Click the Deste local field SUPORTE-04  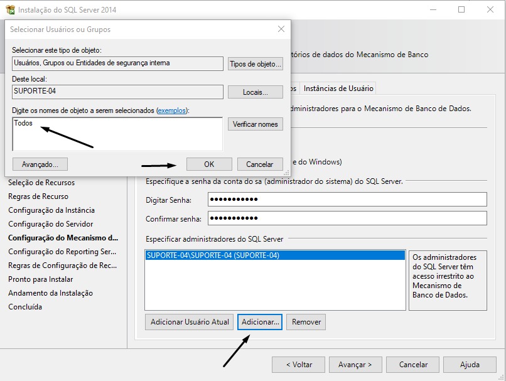[x=117, y=92]
